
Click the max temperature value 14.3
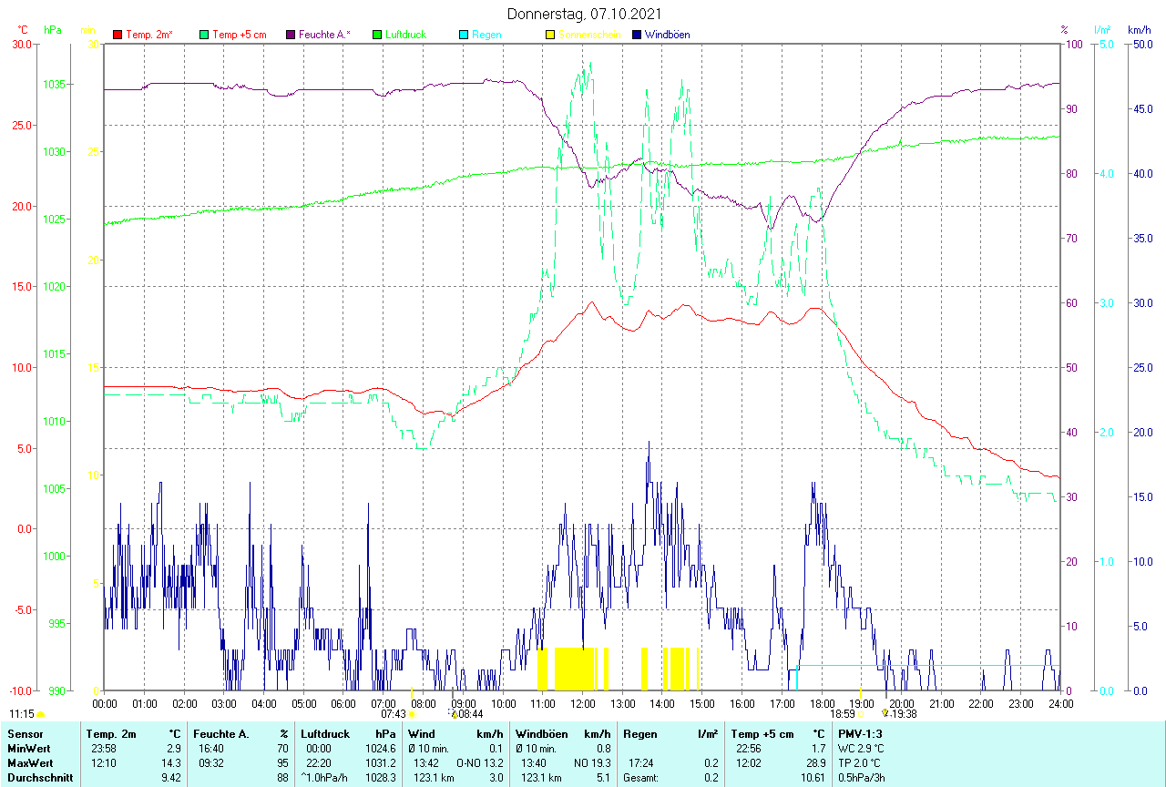pyautogui.click(x=171, y=763)
